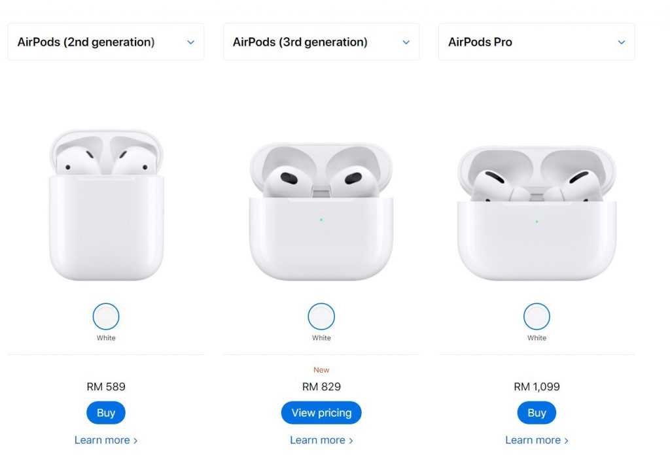This screenshot has width=670, height=459.
Task: Click the RM 829 price text
Action: point(321,386)
